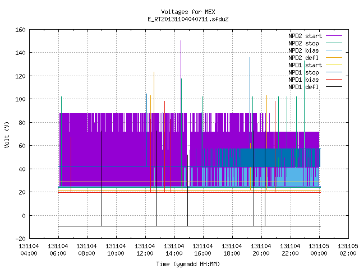
Task: Click the 'NPD1 defl' legend label
Action: coord(303,87)
